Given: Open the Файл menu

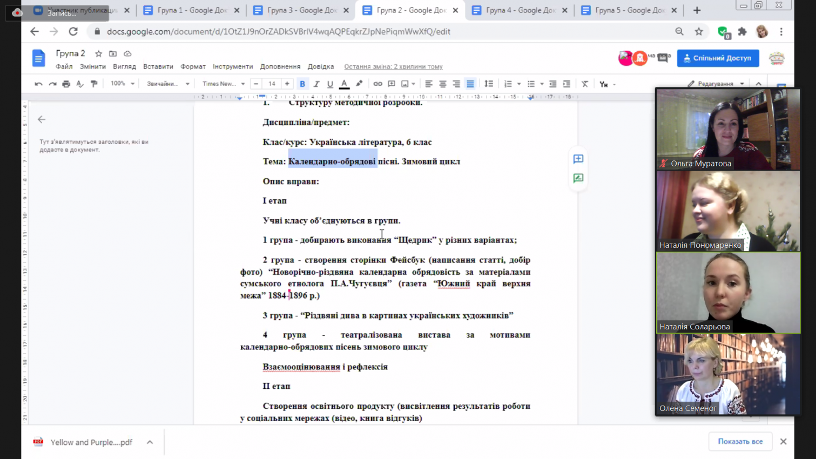Looking at the screenshot, I should click(x=64, y=66).
